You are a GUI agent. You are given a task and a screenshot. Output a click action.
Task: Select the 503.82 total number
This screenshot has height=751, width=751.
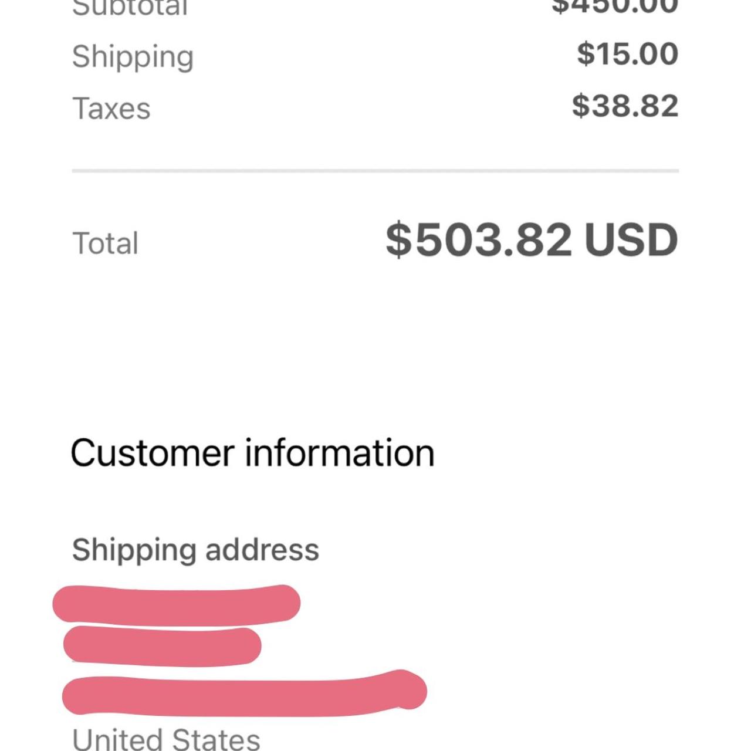493,240
